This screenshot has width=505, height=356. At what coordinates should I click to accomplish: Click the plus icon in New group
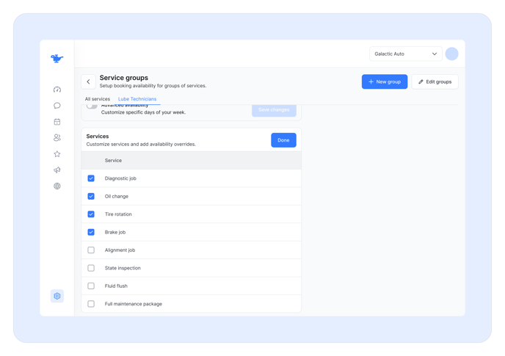[x=371, y=81]
